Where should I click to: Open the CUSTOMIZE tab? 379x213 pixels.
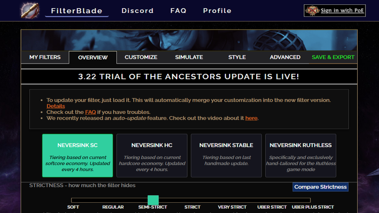(x=141, y=57)
